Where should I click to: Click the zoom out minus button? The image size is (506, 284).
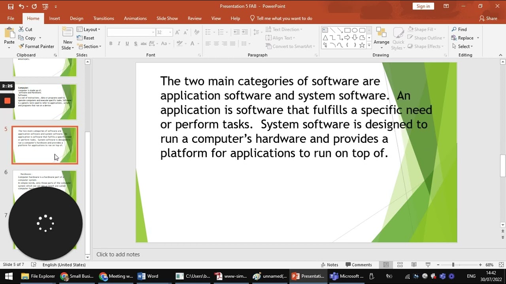[438, 265]
